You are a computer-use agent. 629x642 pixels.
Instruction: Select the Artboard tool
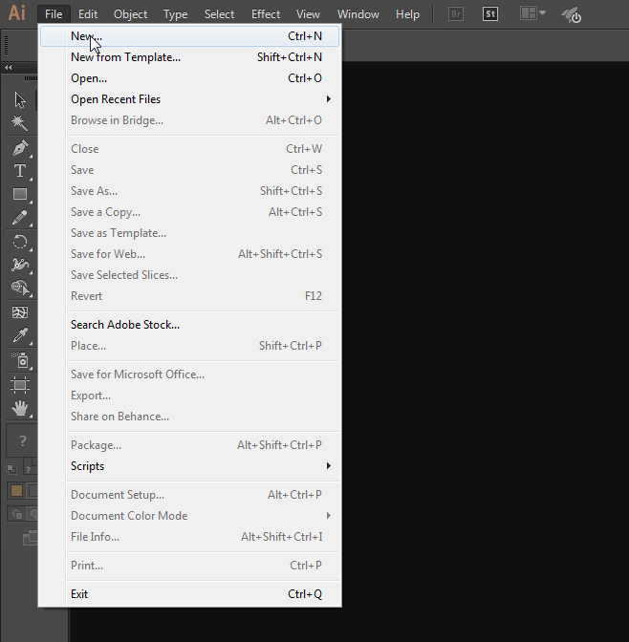(19, 385)
